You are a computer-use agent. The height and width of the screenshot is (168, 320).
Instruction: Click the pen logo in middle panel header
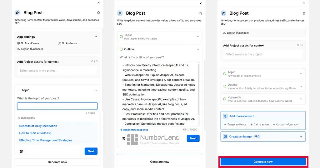120,13
